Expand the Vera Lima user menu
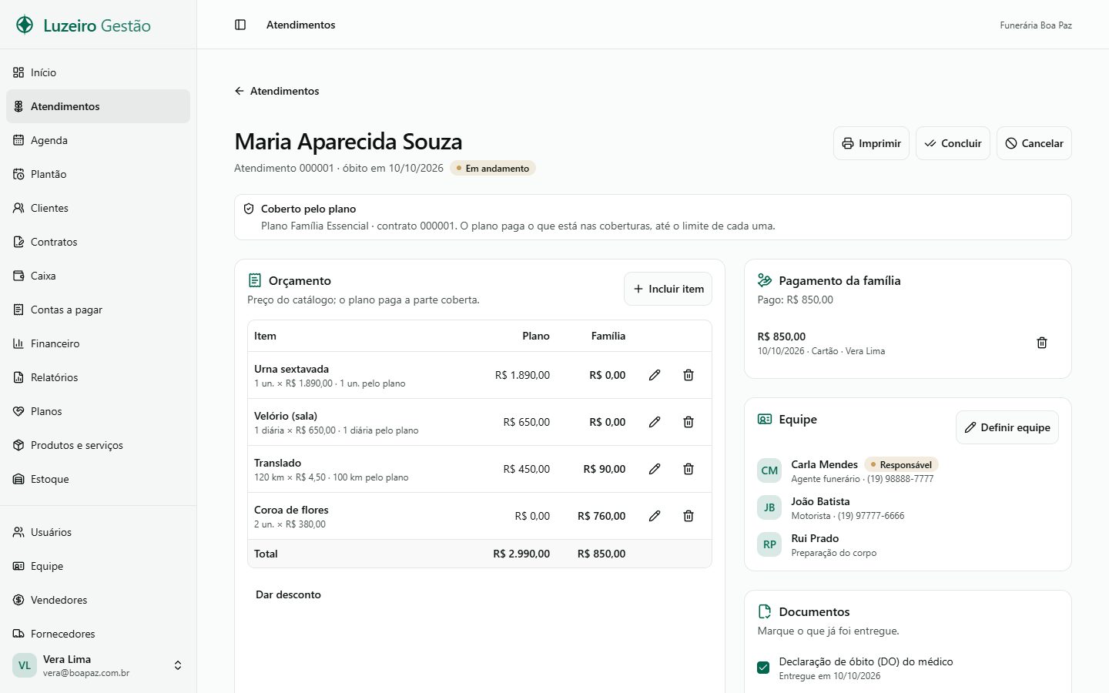 pos(99,665)
